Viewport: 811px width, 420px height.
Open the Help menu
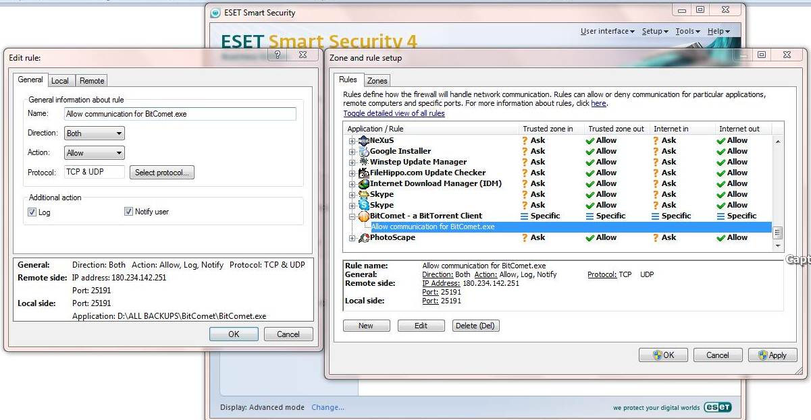click(718, 31)
